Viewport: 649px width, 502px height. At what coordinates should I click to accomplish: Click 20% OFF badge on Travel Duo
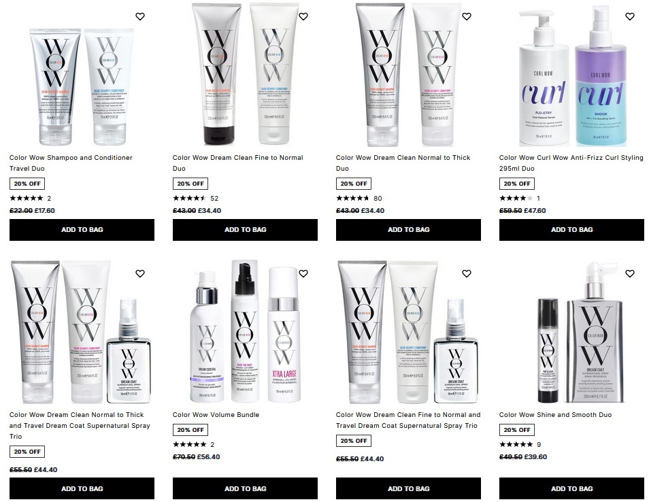click(27, 184)
